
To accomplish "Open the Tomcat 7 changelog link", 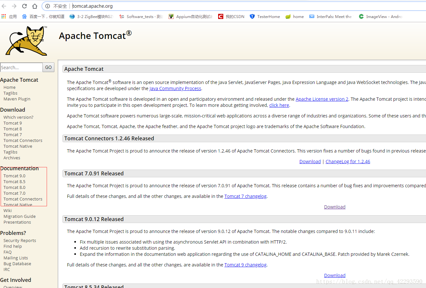I will coord(245,196).
